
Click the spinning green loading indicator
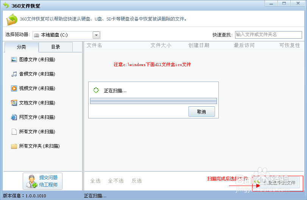[x=96, y=90]
